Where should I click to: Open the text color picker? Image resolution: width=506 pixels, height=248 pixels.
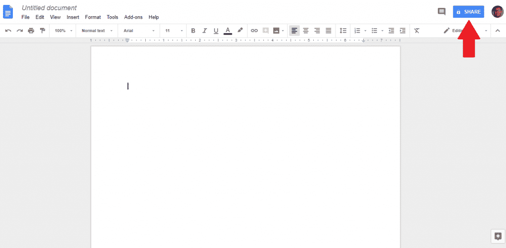click(227, 31)
